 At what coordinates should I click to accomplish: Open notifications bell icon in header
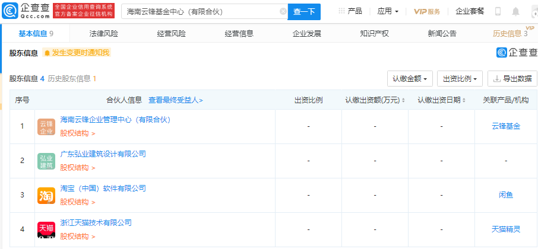click(x=515, y=11)
